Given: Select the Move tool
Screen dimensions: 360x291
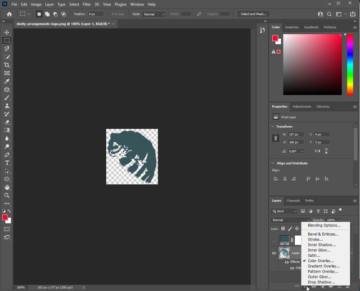Looking at the screenshot, I should point(6,32).
